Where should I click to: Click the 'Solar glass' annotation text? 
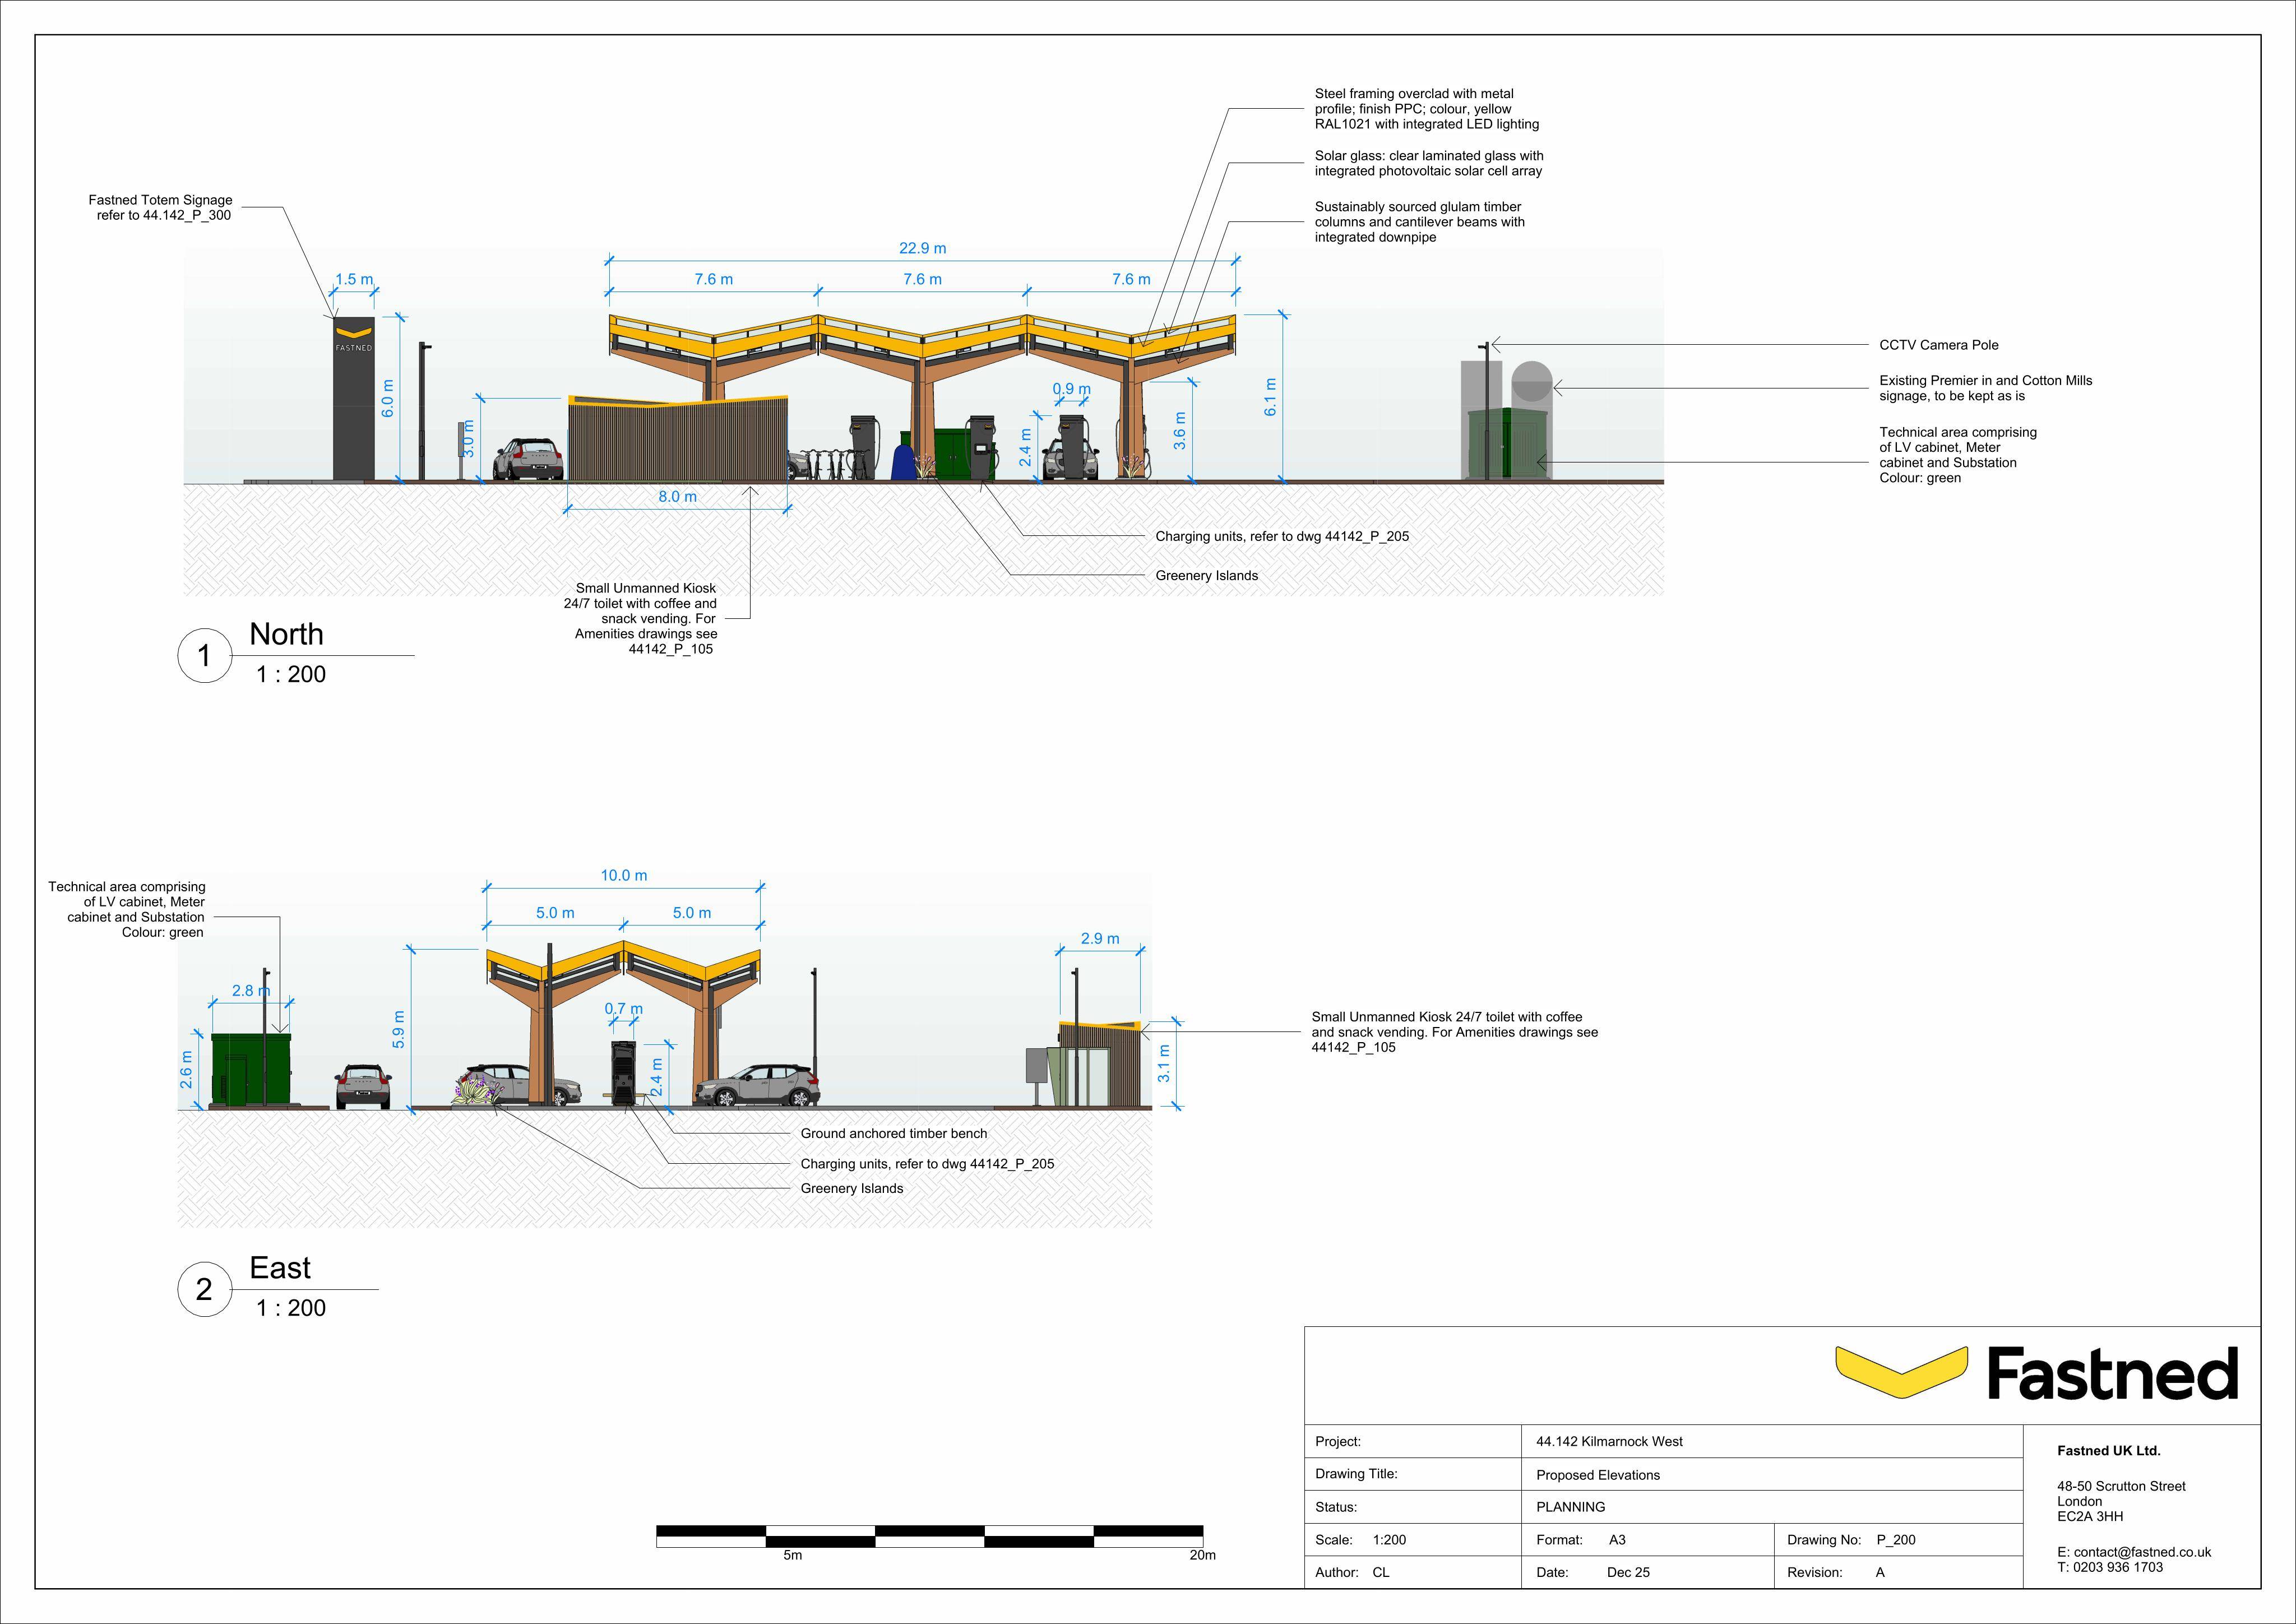1428,163
